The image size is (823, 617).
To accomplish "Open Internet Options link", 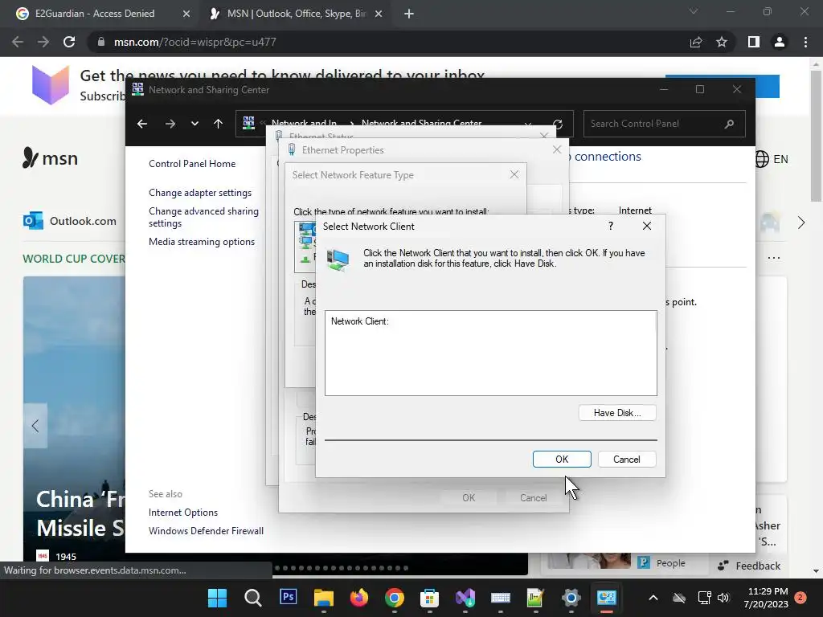I will click(x=183, y=513).
